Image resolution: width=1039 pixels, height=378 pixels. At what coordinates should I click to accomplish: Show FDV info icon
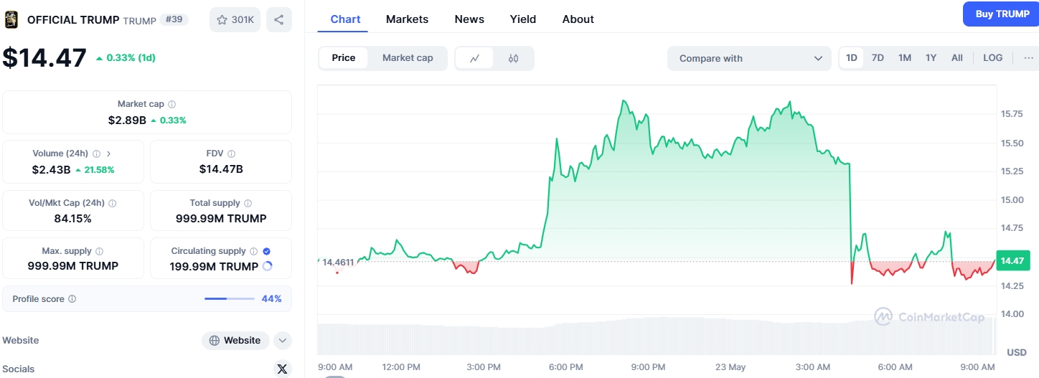[x=231, y=153]
